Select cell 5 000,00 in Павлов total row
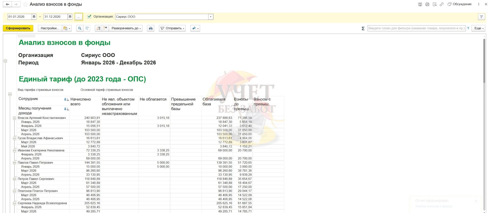Image resolution: width=491 pixels, height=213 pixels. tap(154, 163)
